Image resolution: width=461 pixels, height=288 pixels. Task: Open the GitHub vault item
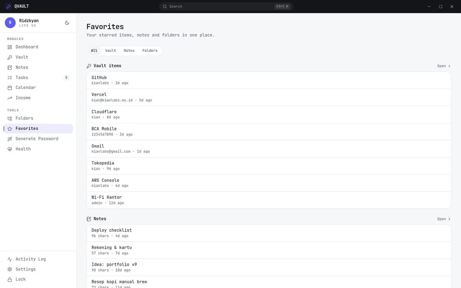(269, 80)
